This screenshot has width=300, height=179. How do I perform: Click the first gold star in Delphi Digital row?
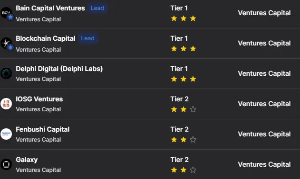174,79
